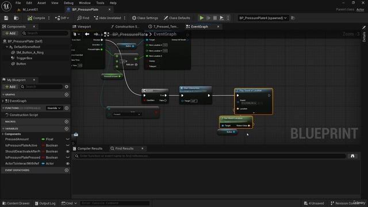Open My Blueprint settings gear
The height and width of the screenshot is (207, 368).
[67, 87]
